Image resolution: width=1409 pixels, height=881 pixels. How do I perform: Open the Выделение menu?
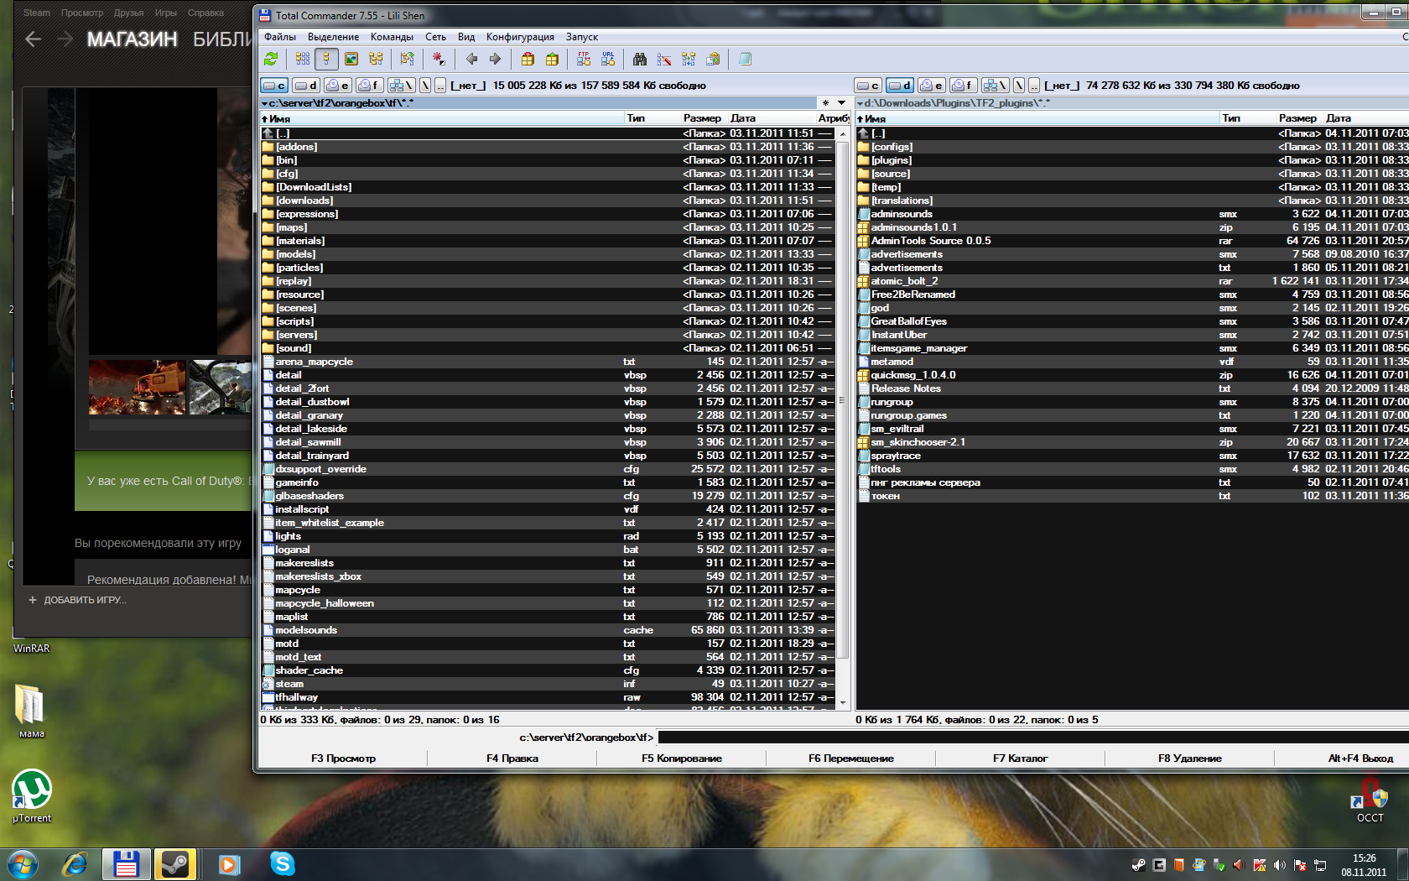(x=333, y=37)
